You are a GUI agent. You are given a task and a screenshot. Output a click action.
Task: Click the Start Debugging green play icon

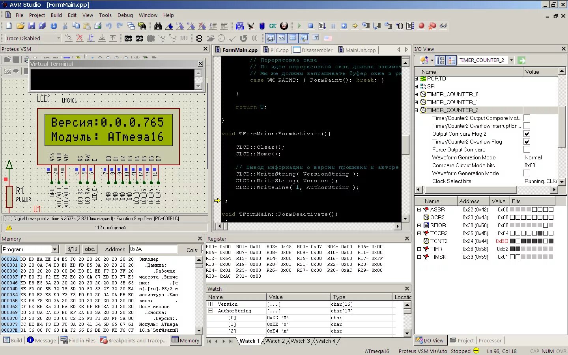(x=299, y=26)
